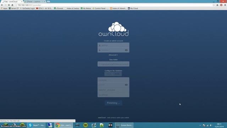Click the database name field
The width and height of the screenshot is (227, 128).
tap(113, 90)
